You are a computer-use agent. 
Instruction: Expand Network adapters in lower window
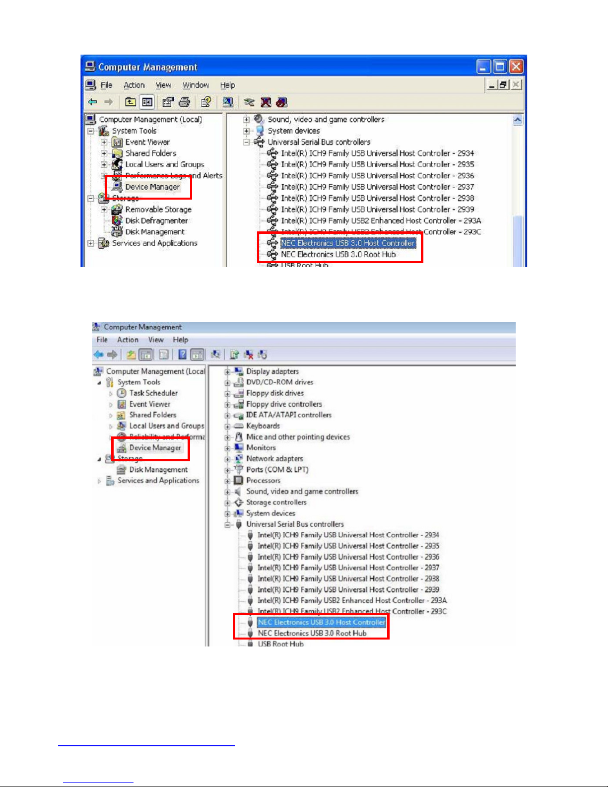click(x=227, y=459)
